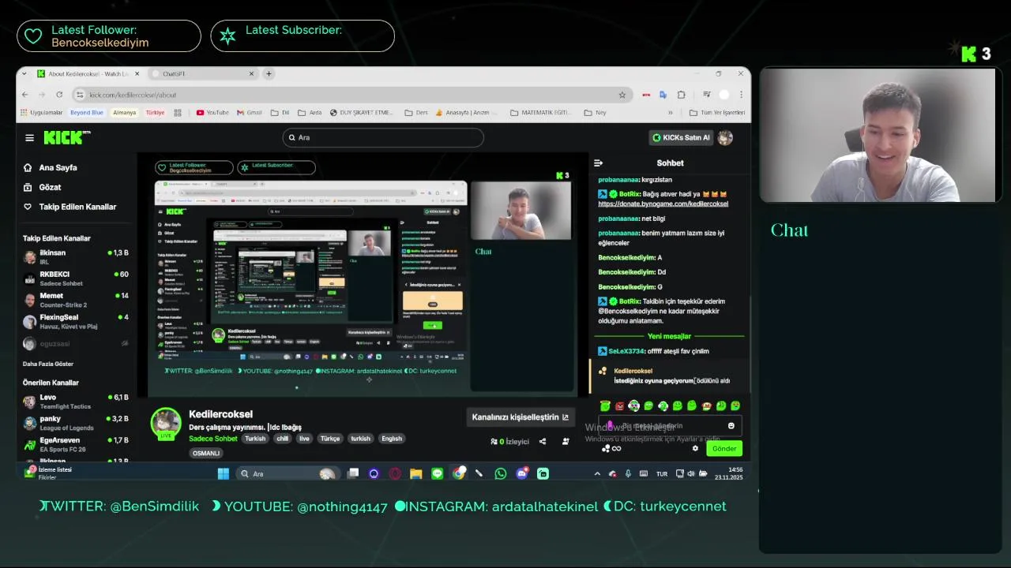Viewport: 1011px width, 568px height.
Task: Open the tab search dropdown arrow
Action: [x=24, y=73]
